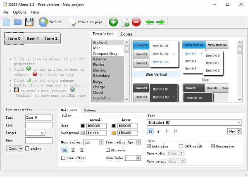Screen dimensions: 248x177
Task: Click the orange hover background color swatch
Action: [x=114, y=133]
